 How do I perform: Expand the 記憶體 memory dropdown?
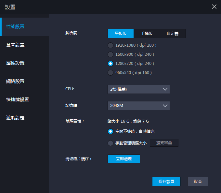(x=138, y=106)
